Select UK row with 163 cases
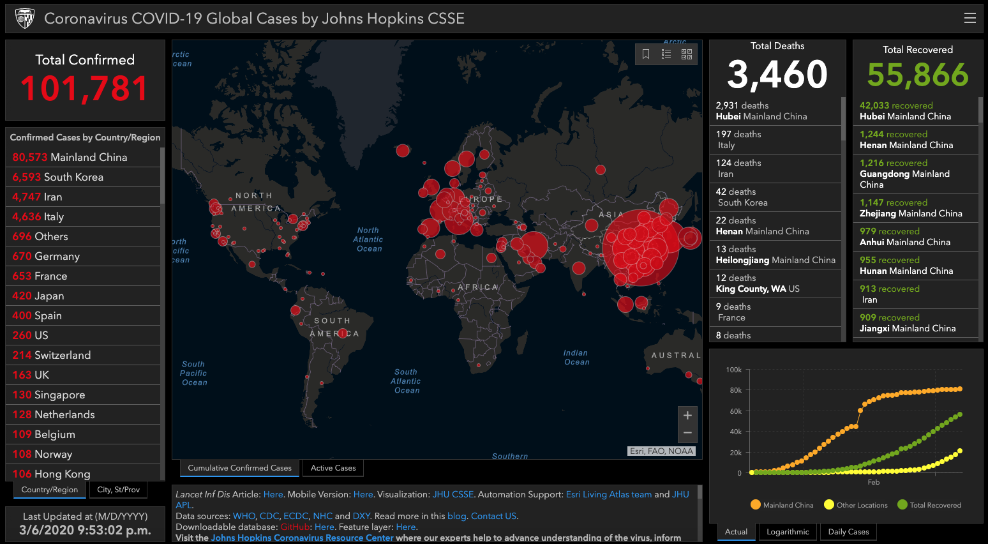The height and width of the screenshot is (544, 988). tap(83, 375)
